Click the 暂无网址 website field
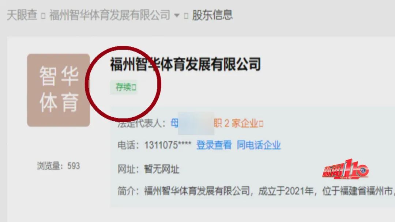This screenshot has height=222, width=395. tap(162, 169)
